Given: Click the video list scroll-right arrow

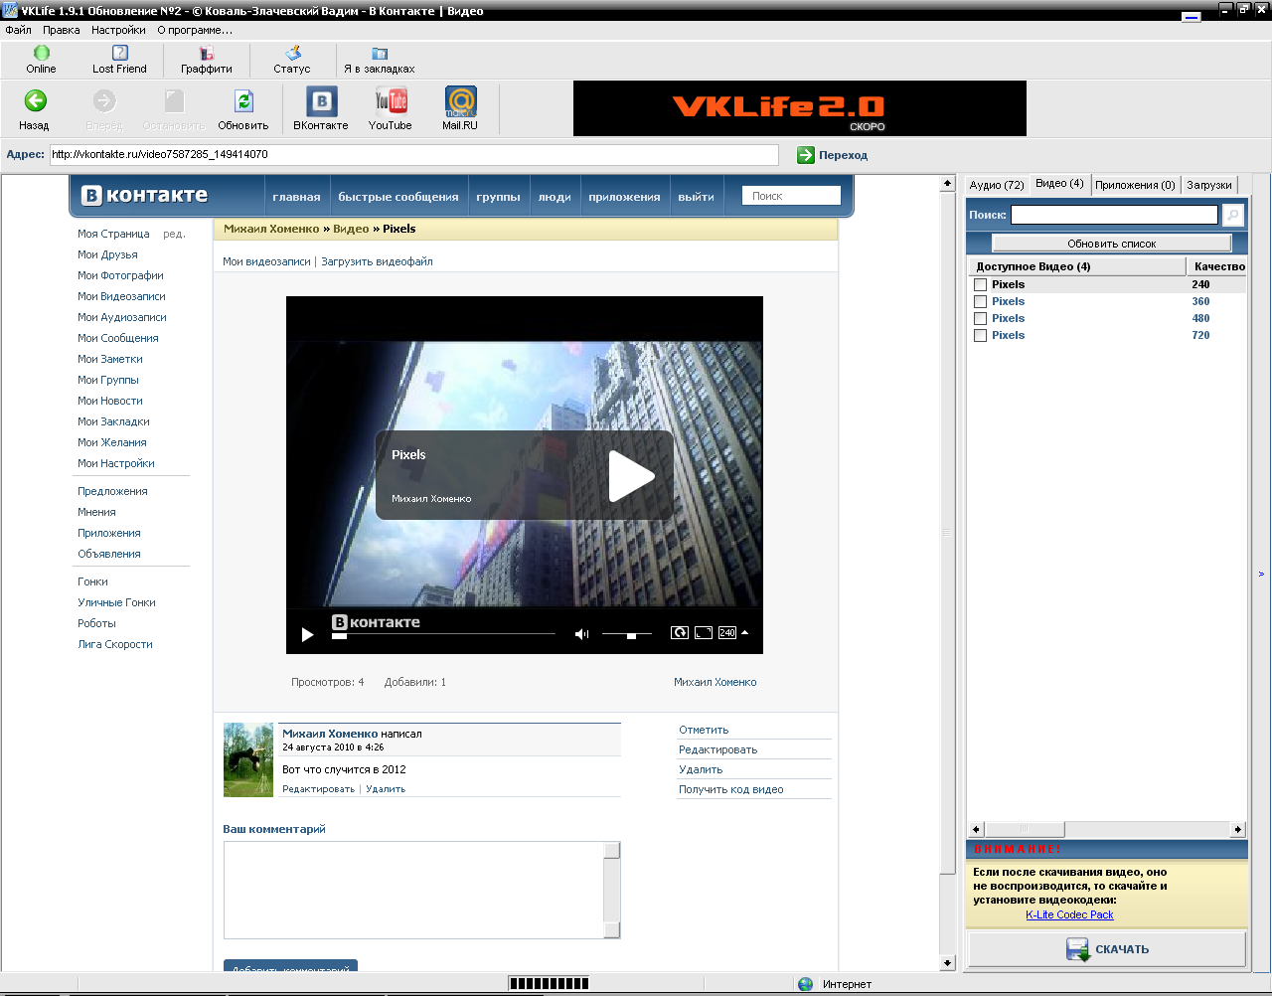Looking at the screenshot, I should click(x=1238, y=829).
